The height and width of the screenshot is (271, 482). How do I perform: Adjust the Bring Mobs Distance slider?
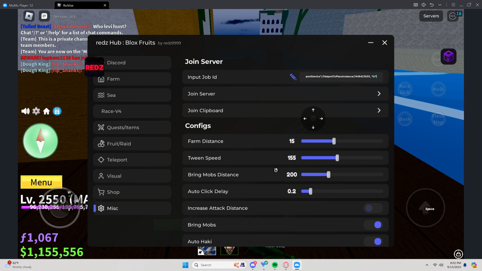342,175
